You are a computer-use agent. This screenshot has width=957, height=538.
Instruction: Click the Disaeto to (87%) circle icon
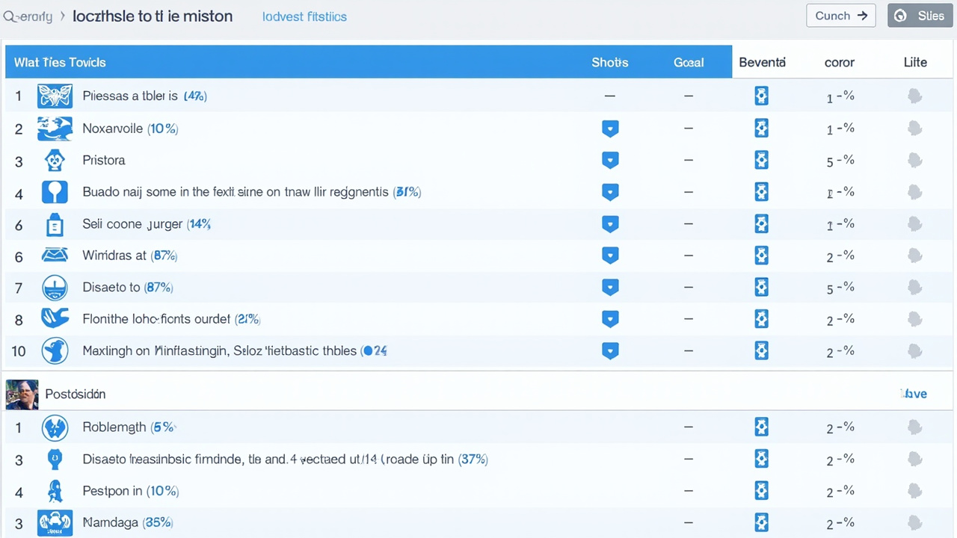tap(55, 288)
